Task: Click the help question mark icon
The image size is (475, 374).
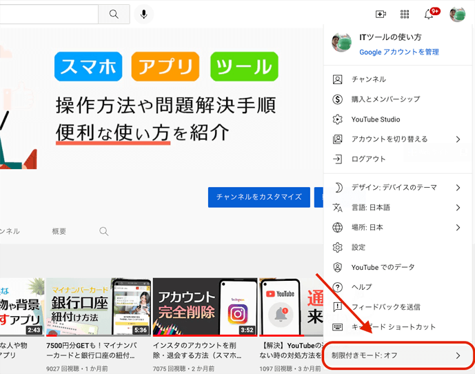Action: tap(338, 287)
